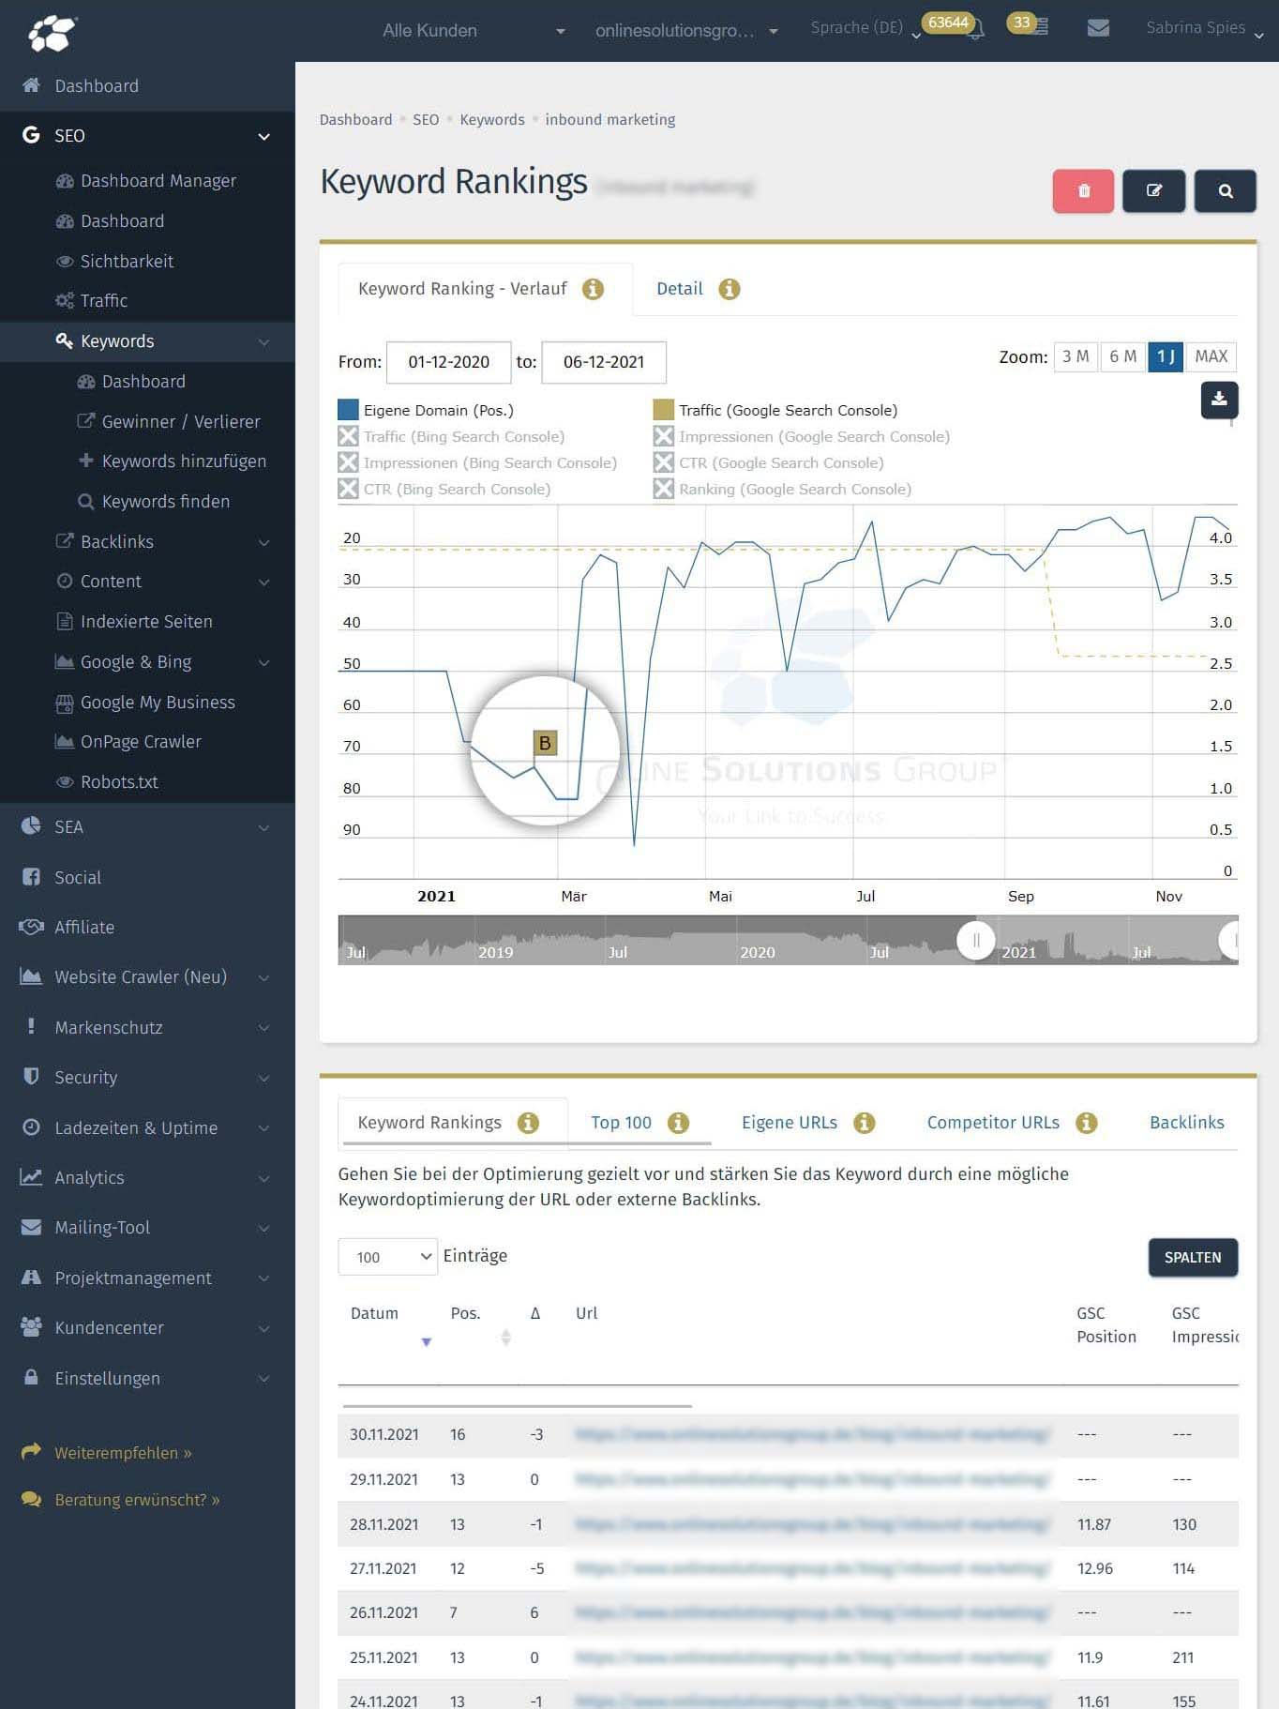Screen dimensions: 1279x1709
Task: Open the 100 Einträge dropdown
Action: tap(387, 1257)
